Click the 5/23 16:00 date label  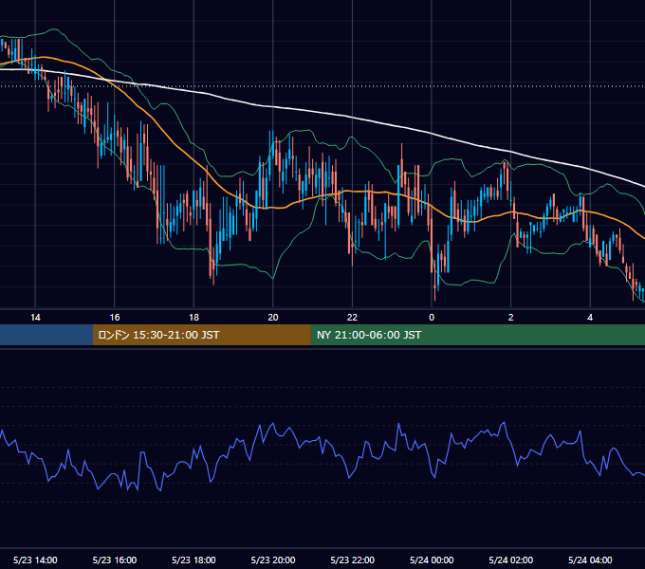click(115, 560)
